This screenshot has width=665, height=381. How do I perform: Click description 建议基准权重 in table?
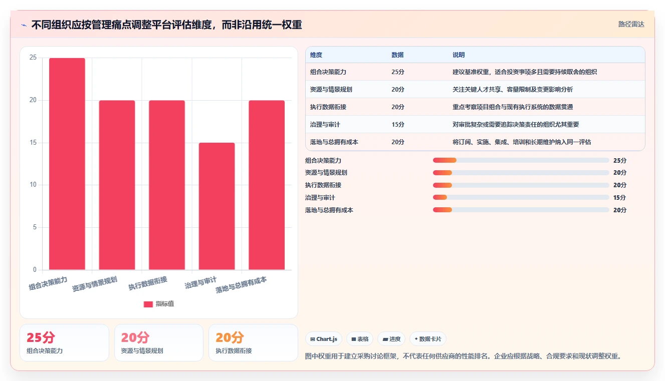[x=525, y=72]
